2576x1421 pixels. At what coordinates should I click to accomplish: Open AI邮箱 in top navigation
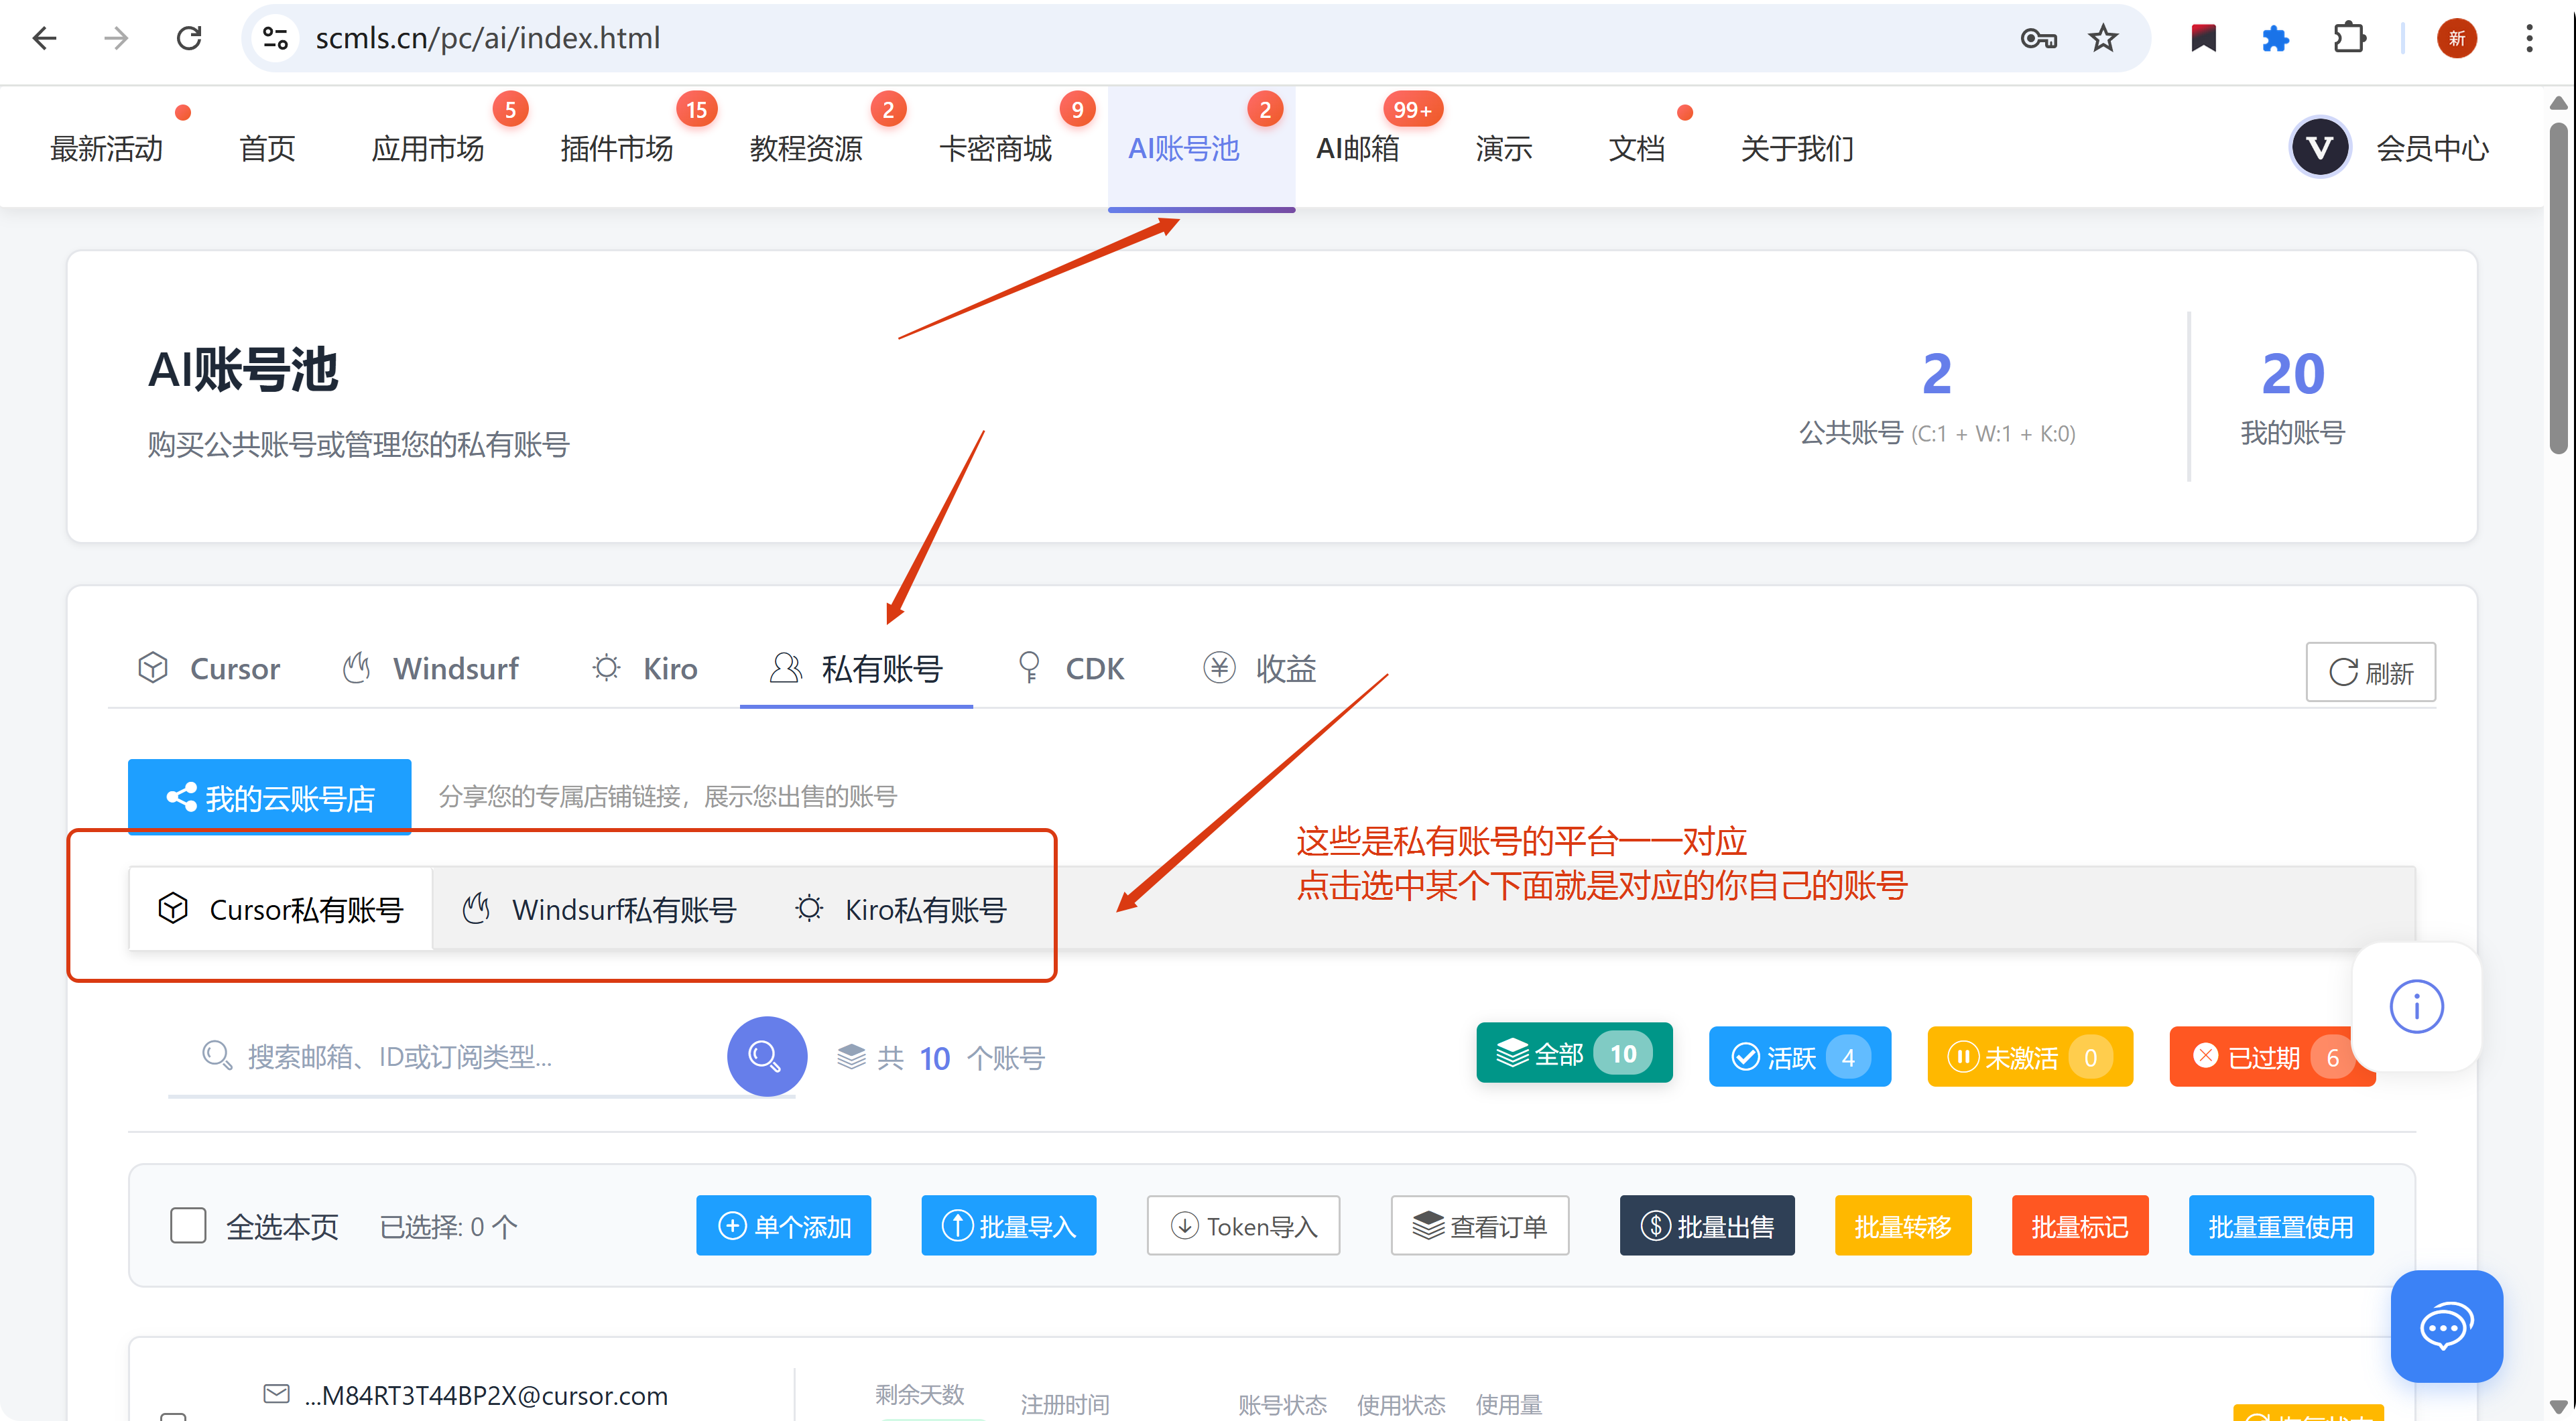(x=1357, y=149)
